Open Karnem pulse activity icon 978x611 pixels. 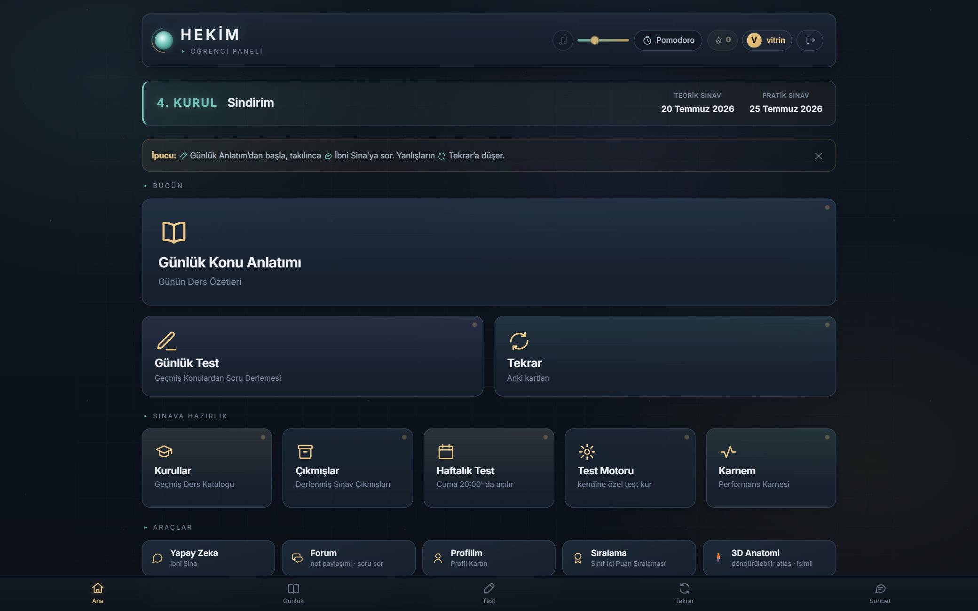pos(728,452)
